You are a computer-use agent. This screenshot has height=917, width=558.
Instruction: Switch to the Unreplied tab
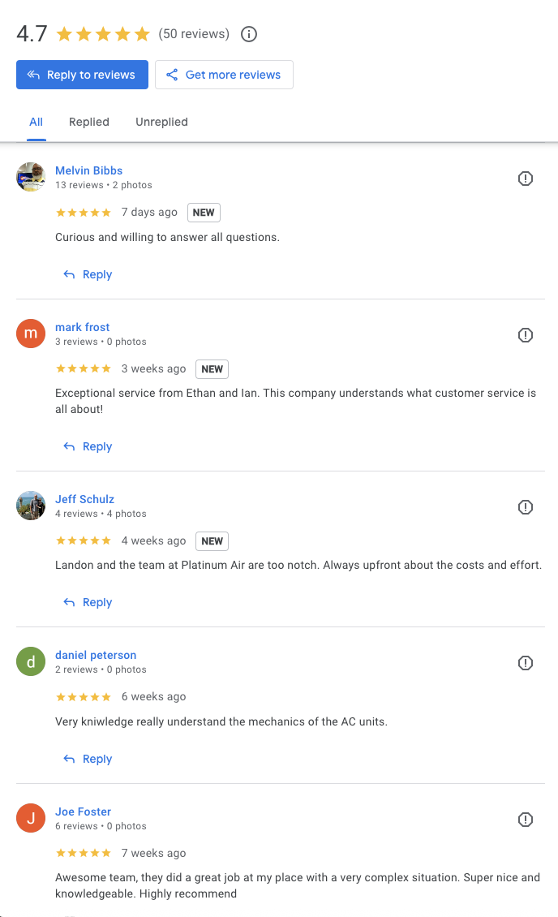[161, 122]
